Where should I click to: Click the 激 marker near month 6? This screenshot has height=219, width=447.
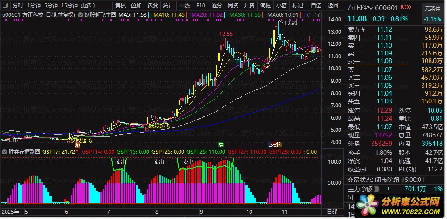78,145
